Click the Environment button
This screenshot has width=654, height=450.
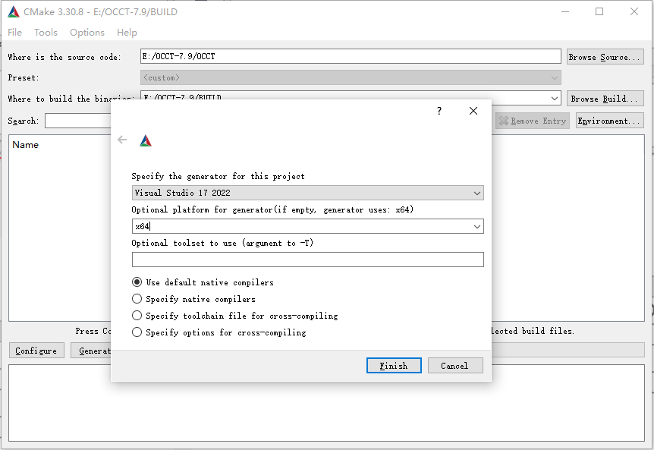click(609, 121)
